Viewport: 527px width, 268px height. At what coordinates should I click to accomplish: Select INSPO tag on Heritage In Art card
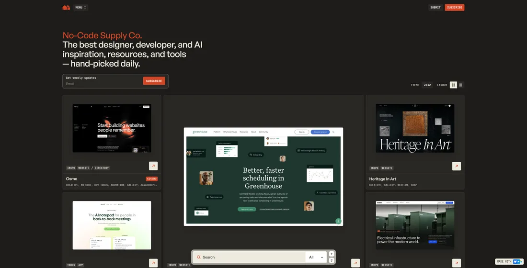pos(374,168)
